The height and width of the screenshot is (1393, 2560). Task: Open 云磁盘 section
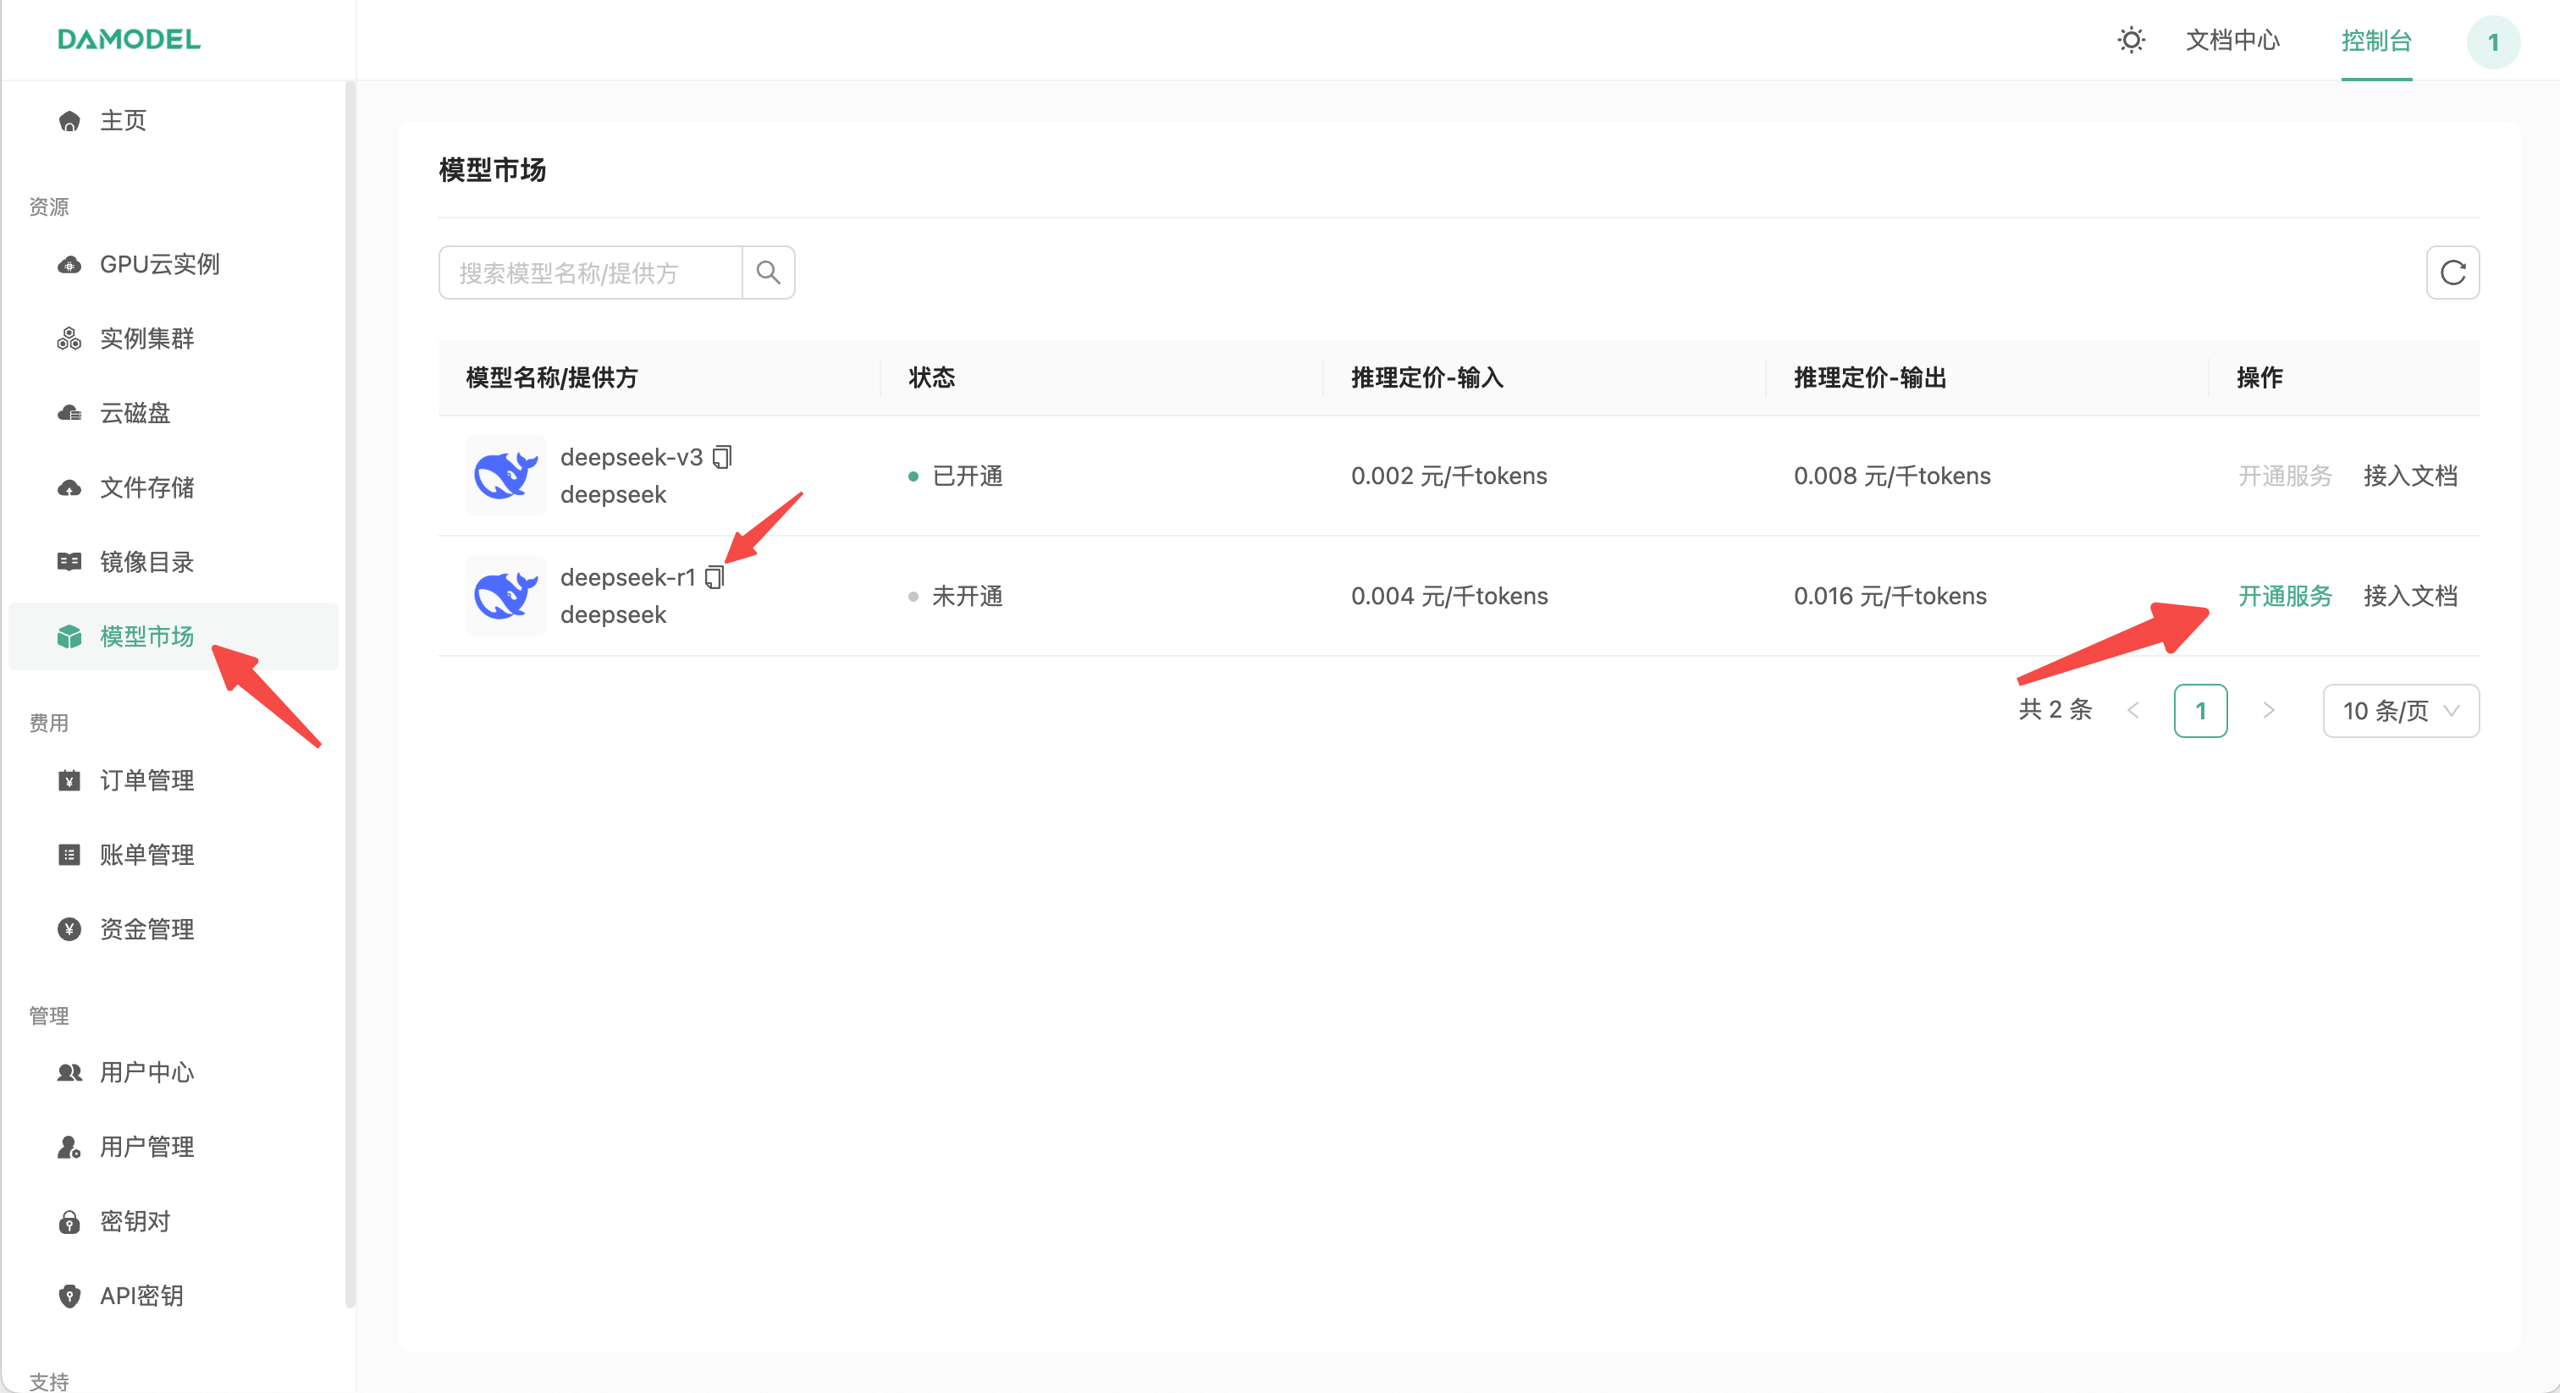click(135, 413)
